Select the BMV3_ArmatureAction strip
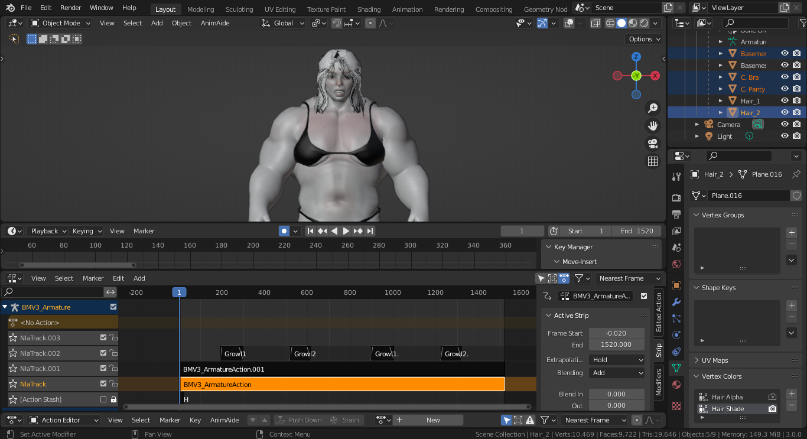The image size is (807, 439). pos(343,383)
